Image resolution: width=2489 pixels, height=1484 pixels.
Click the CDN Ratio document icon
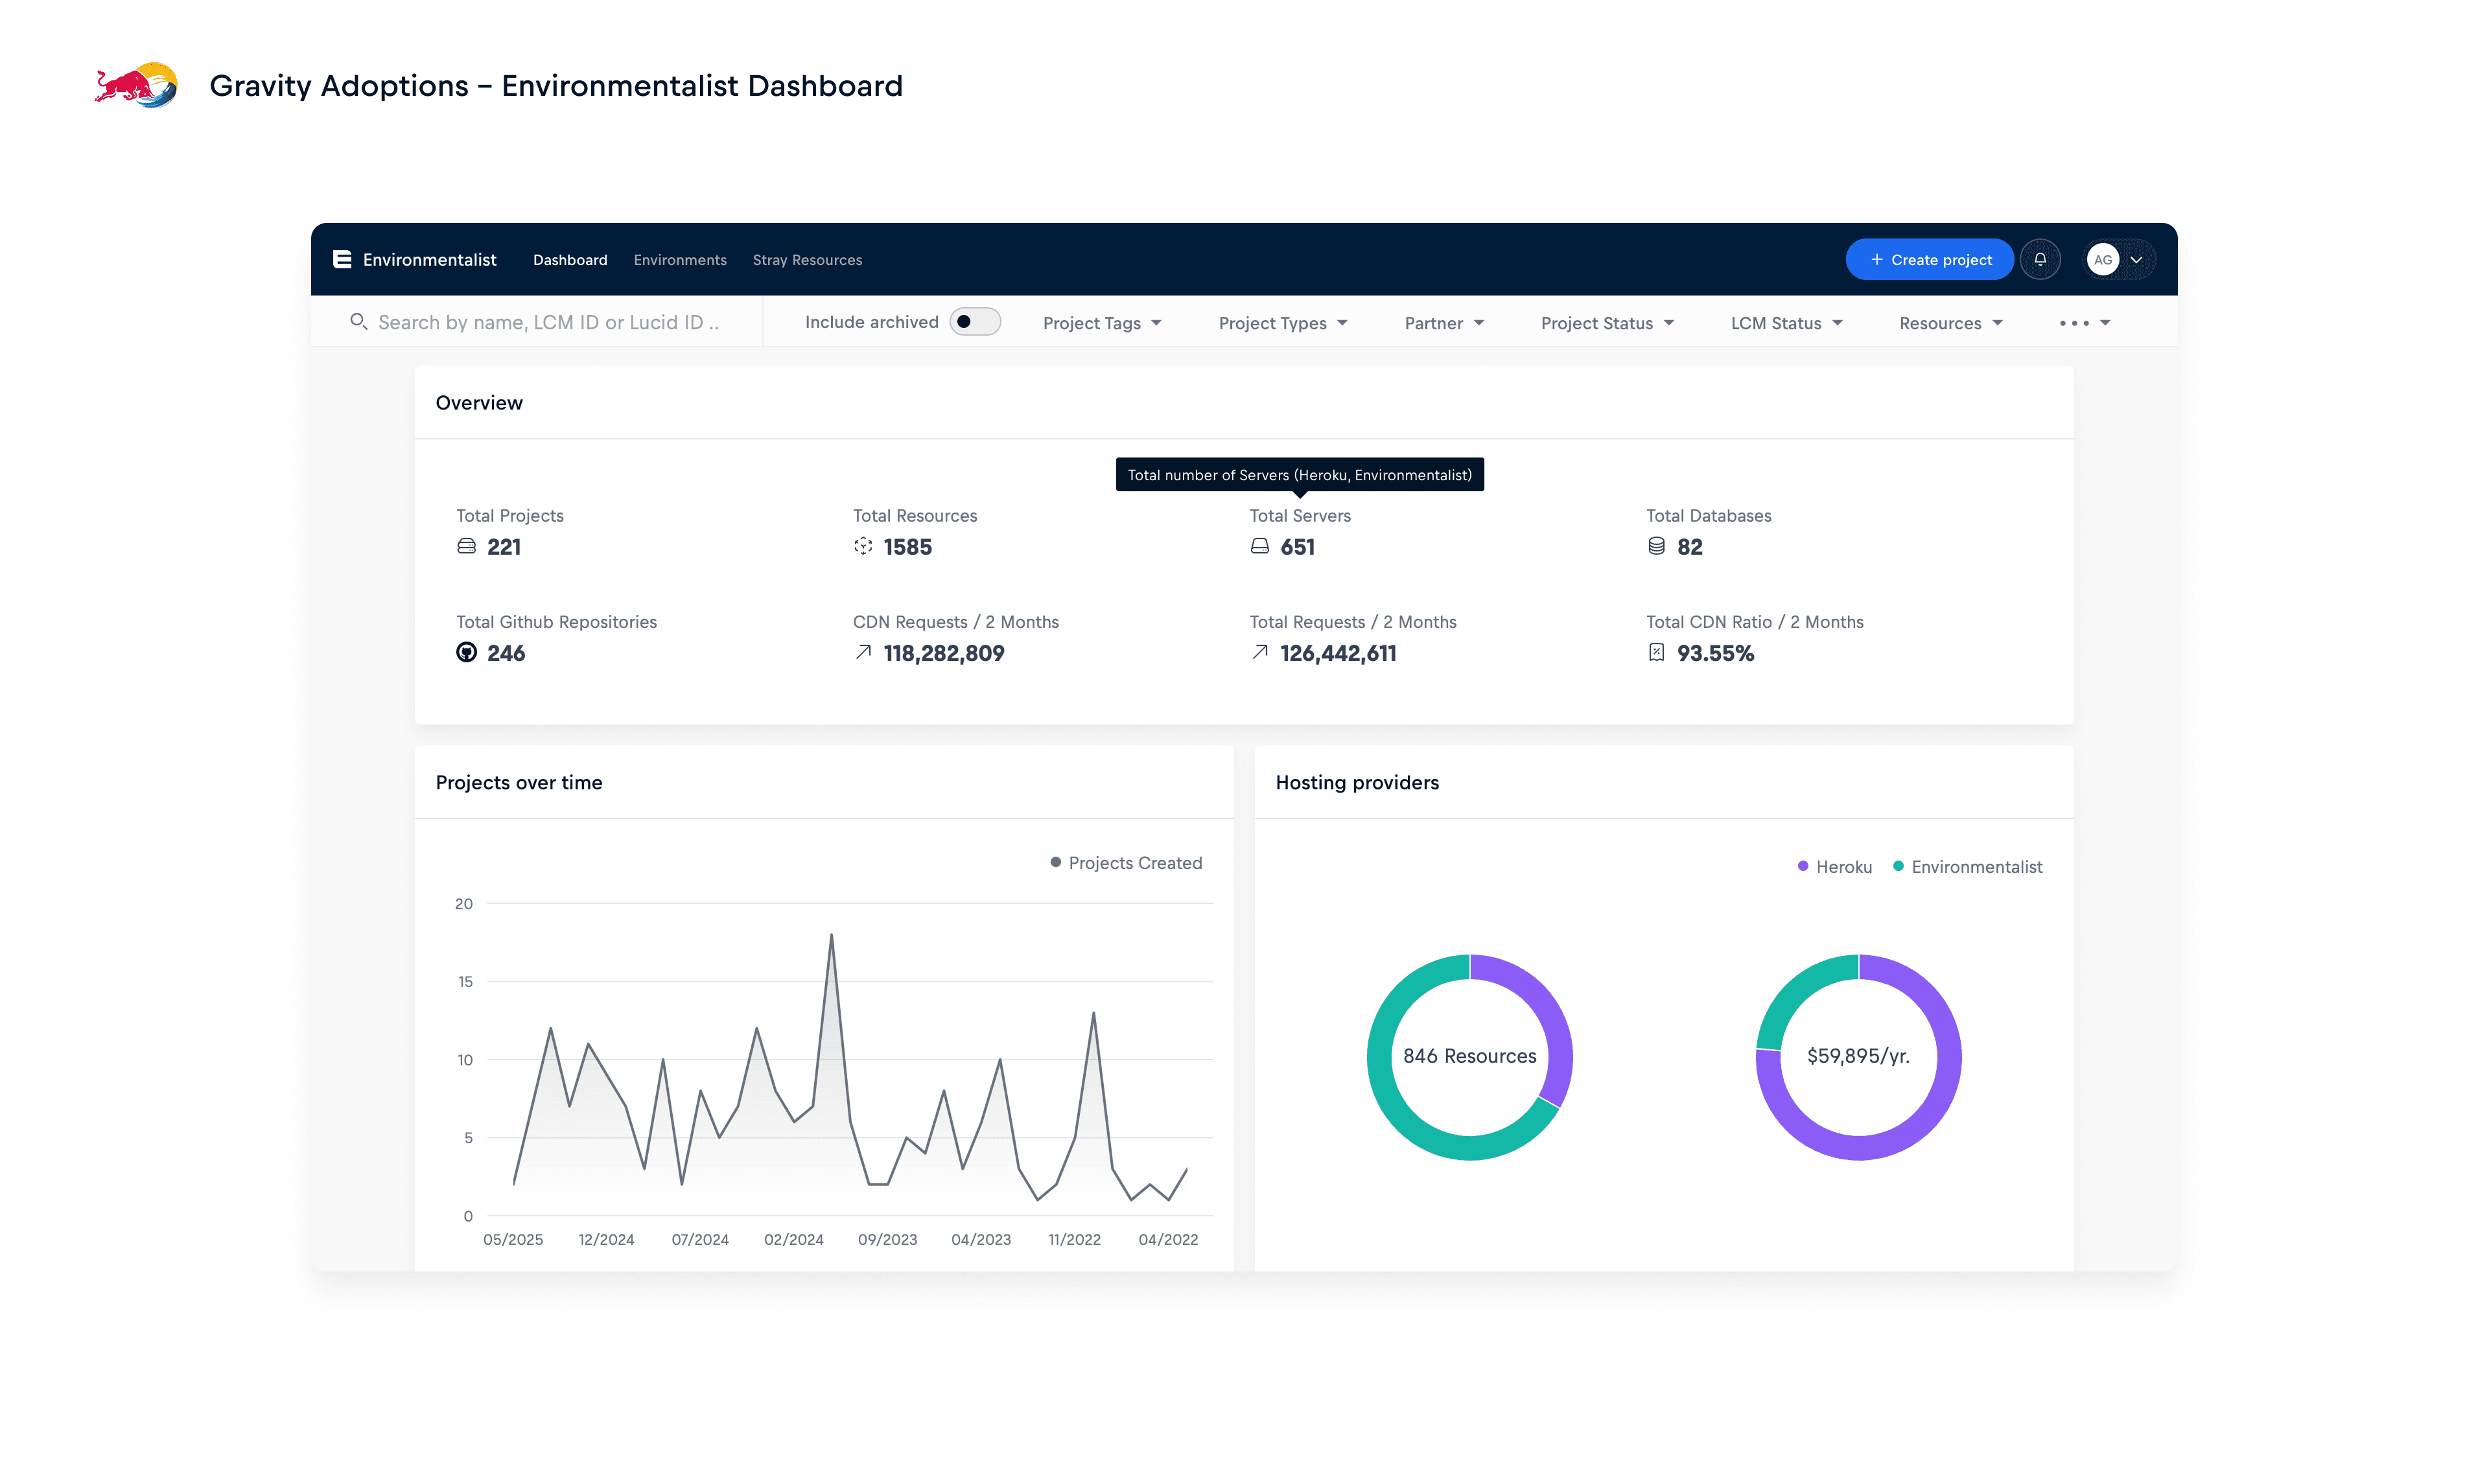point(1656,652)
